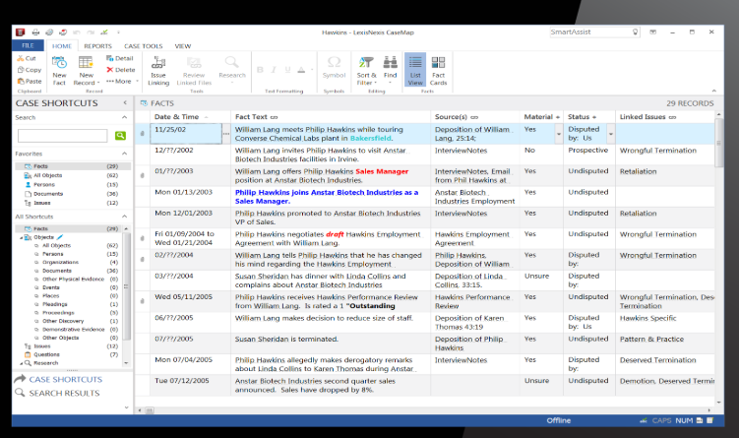Screen dimensions: 739x438
Task: Paste from clipboard
Action: (30, 81)
